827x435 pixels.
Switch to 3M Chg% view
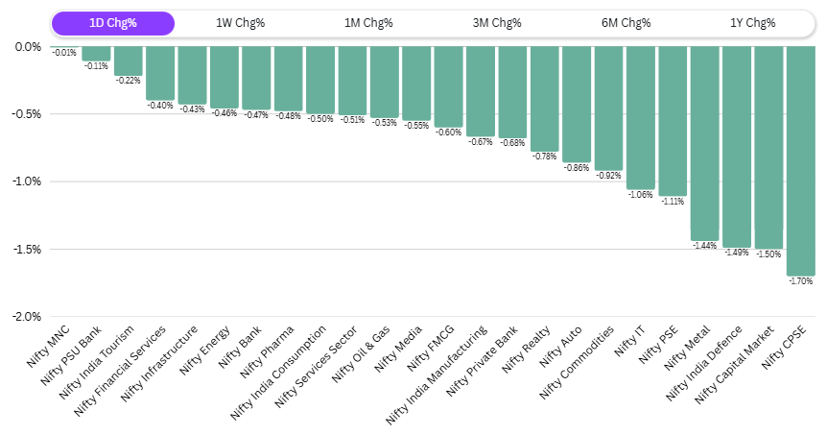pos(497,23)
